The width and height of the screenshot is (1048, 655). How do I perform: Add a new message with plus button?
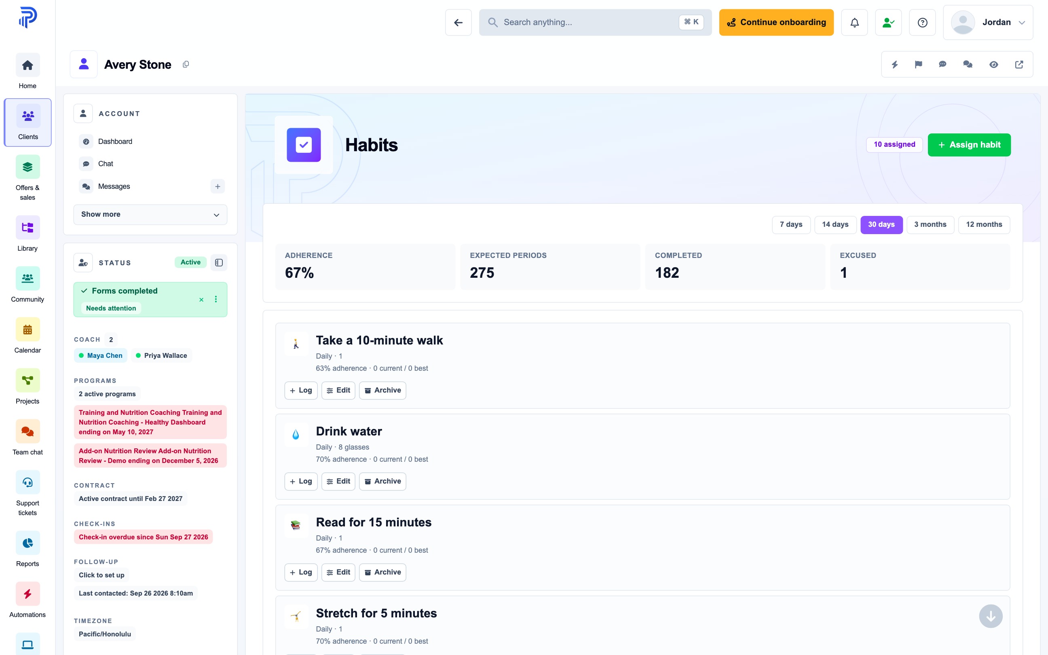[x=218, y=186]
